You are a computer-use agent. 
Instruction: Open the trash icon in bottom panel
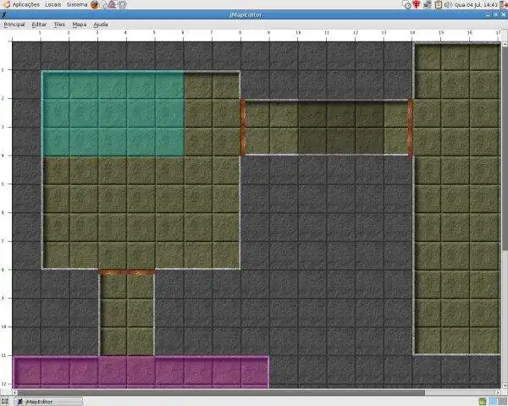(482, 402)
